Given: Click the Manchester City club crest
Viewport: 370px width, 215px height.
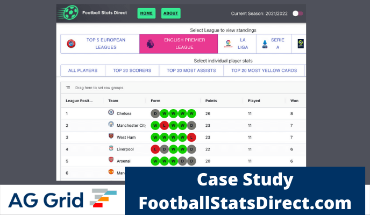Looking at the screenshot, I should pyautogui.click(x=111, y=125).
